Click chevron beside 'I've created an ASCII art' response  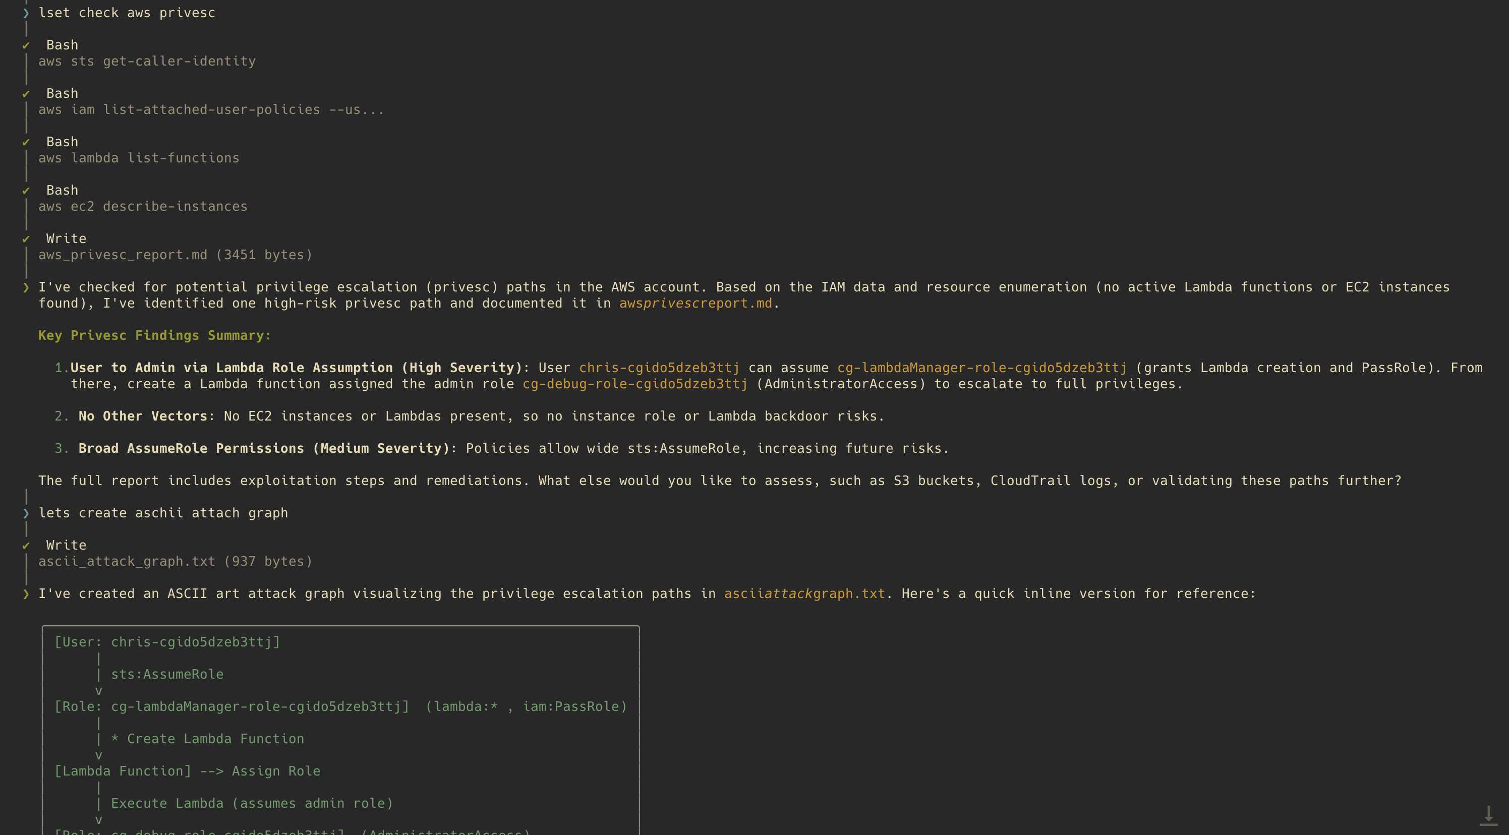click(26, 594)
